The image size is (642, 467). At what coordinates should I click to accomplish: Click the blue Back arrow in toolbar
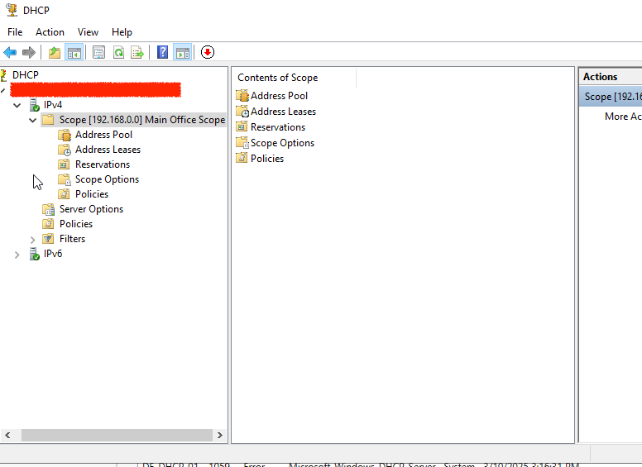click(x=10, y=52)
